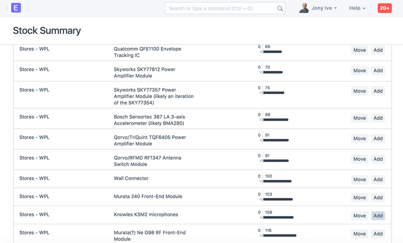Click Move for Qualcomm QFE1100 Envelope Tracking IC
403x243 pixels.
[x=359, y=50]
